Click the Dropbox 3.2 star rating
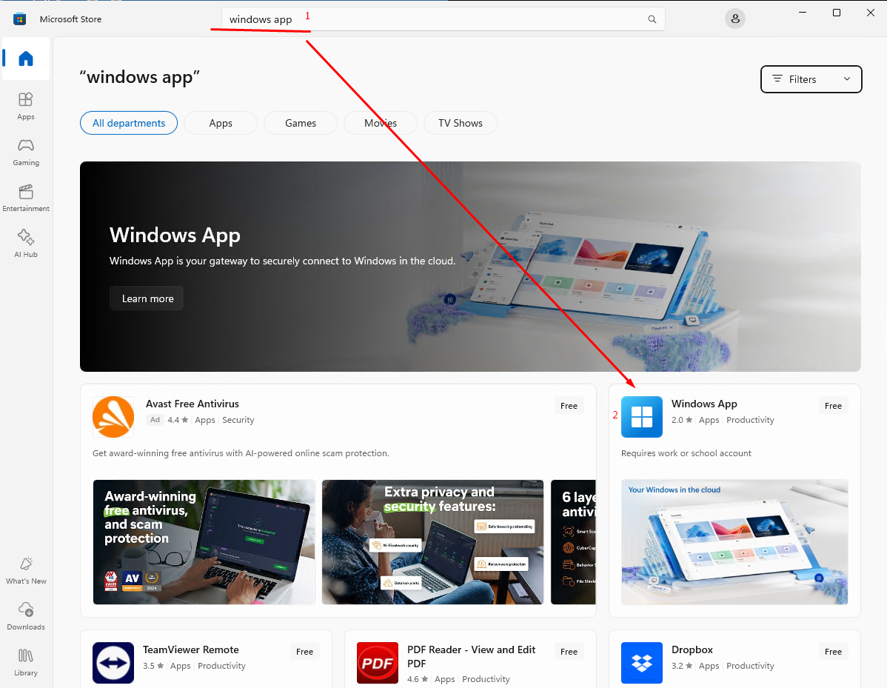This screenshot has width=887, height=688. [x=682, y=666]
